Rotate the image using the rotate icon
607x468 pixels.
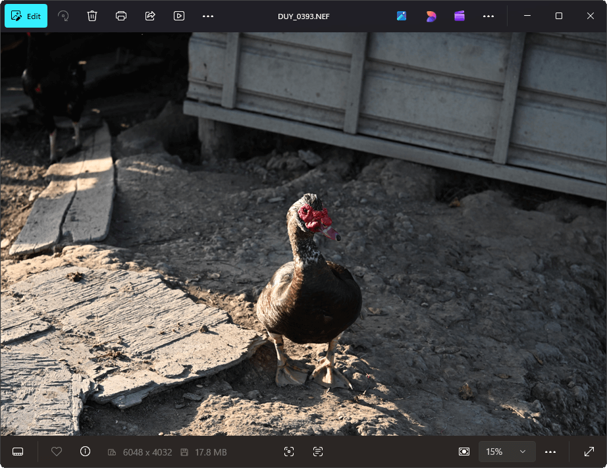pos(63,16)
